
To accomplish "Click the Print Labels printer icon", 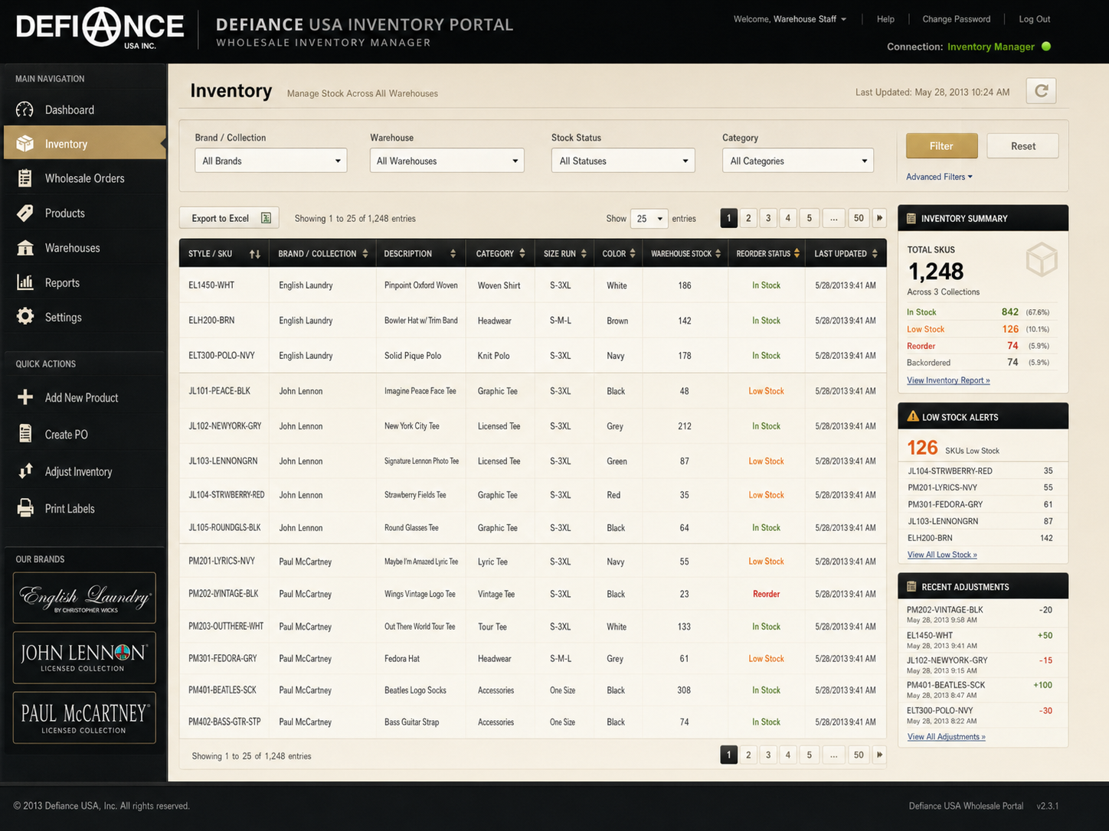I will 25,508.
